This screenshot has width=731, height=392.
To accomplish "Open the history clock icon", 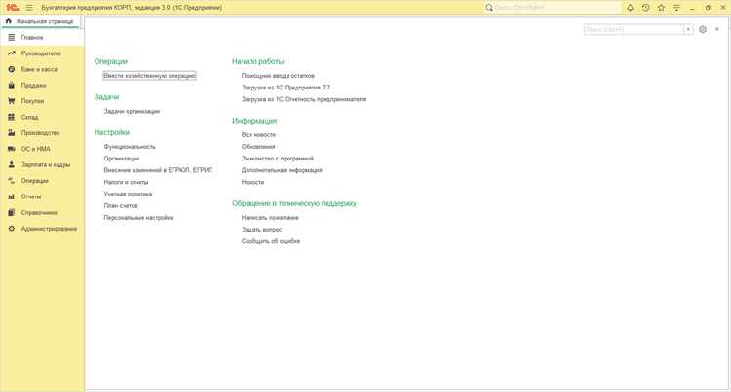I will [x=645, y=8].
